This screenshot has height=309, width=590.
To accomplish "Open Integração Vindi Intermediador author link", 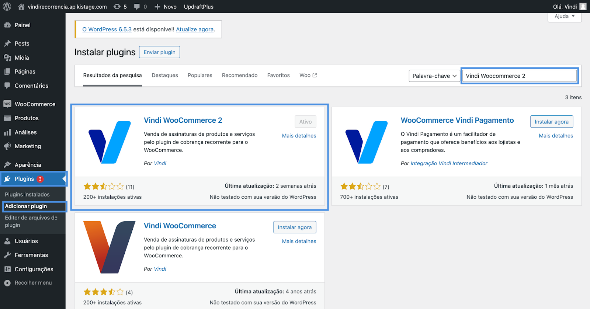I will click(449, 163).
